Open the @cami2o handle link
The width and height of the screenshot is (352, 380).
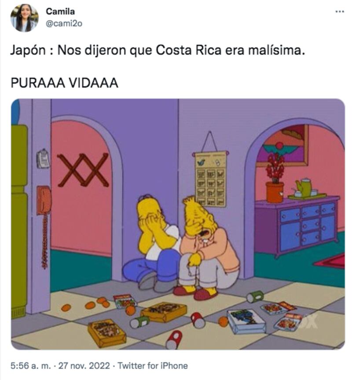click(x=64, y=24)
